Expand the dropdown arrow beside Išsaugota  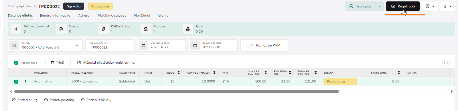[380, 6]
